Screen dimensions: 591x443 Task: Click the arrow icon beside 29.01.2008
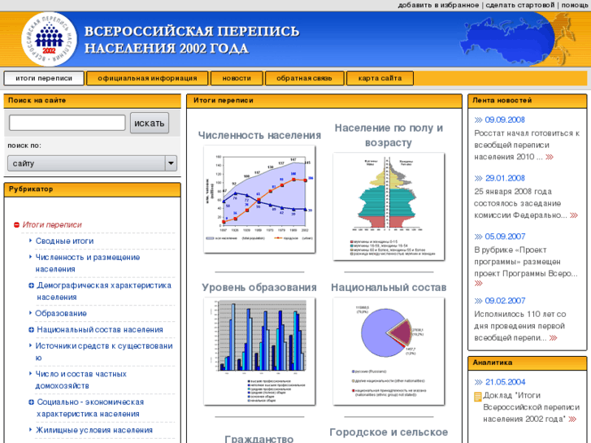pos(478,178)
